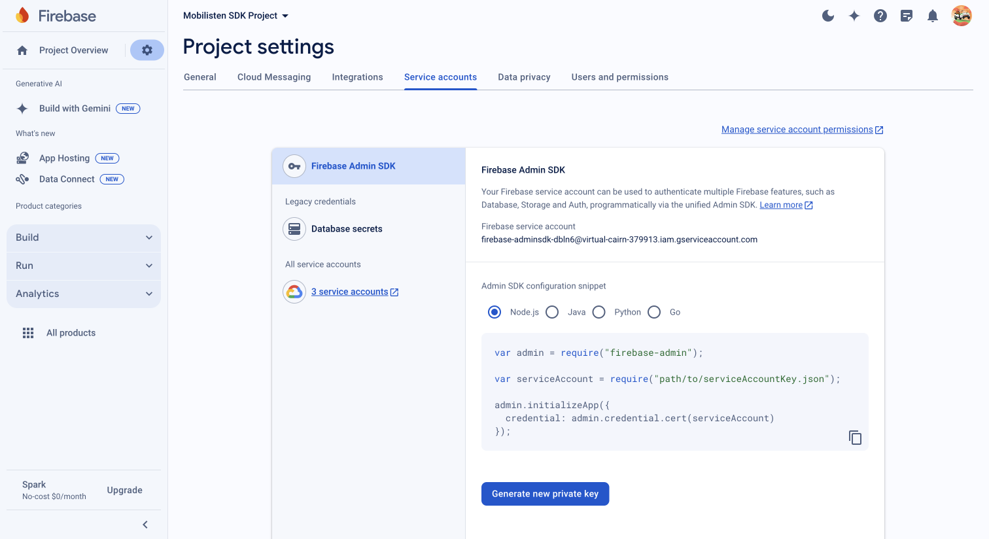Click the project settings gear icon

(147, 50)
